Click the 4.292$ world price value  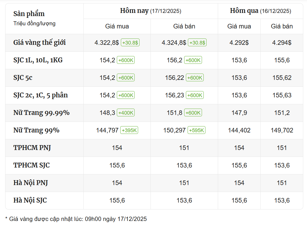(x=239, y=43)
